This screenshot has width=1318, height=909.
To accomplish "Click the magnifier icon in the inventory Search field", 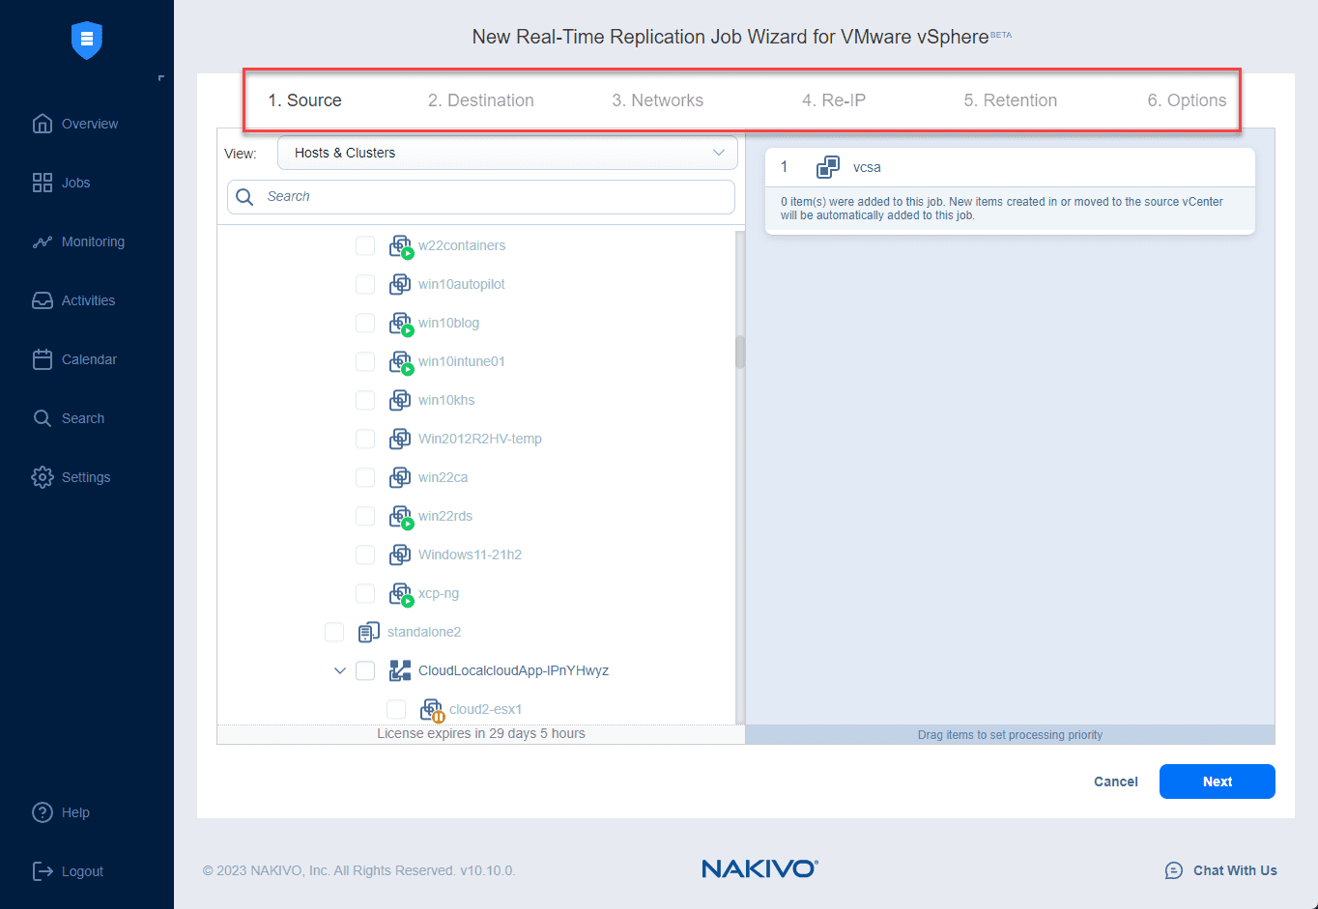I will tap(245, 196).
